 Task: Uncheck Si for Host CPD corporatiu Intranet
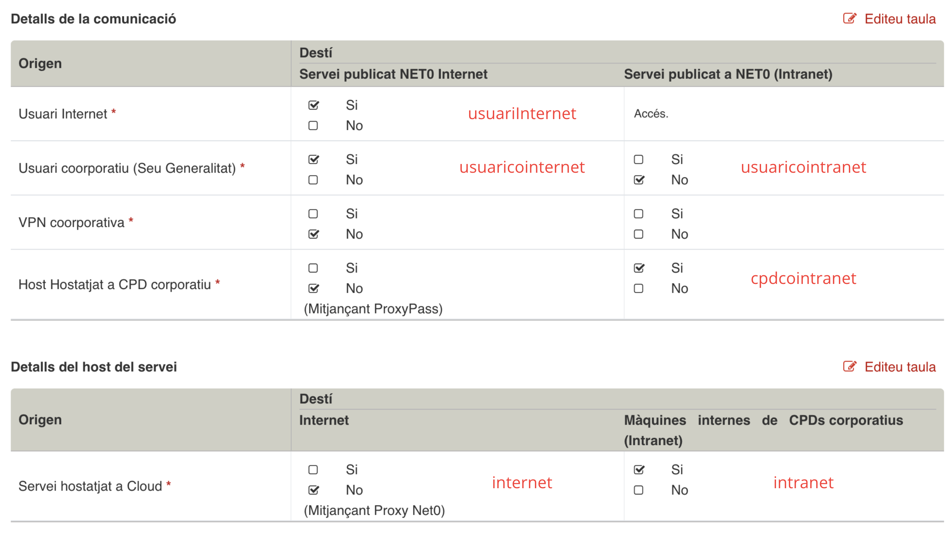[x=639, y=268]
